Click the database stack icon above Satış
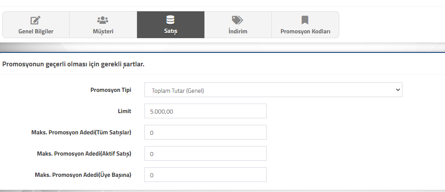This screenshot has height=192, width=445. pyautogui.click(x=170, y=20)
